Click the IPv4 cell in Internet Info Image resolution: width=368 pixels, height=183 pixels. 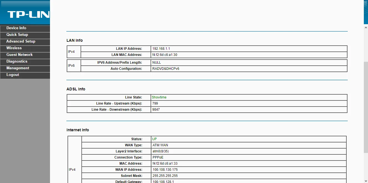[x=75, y=160]
